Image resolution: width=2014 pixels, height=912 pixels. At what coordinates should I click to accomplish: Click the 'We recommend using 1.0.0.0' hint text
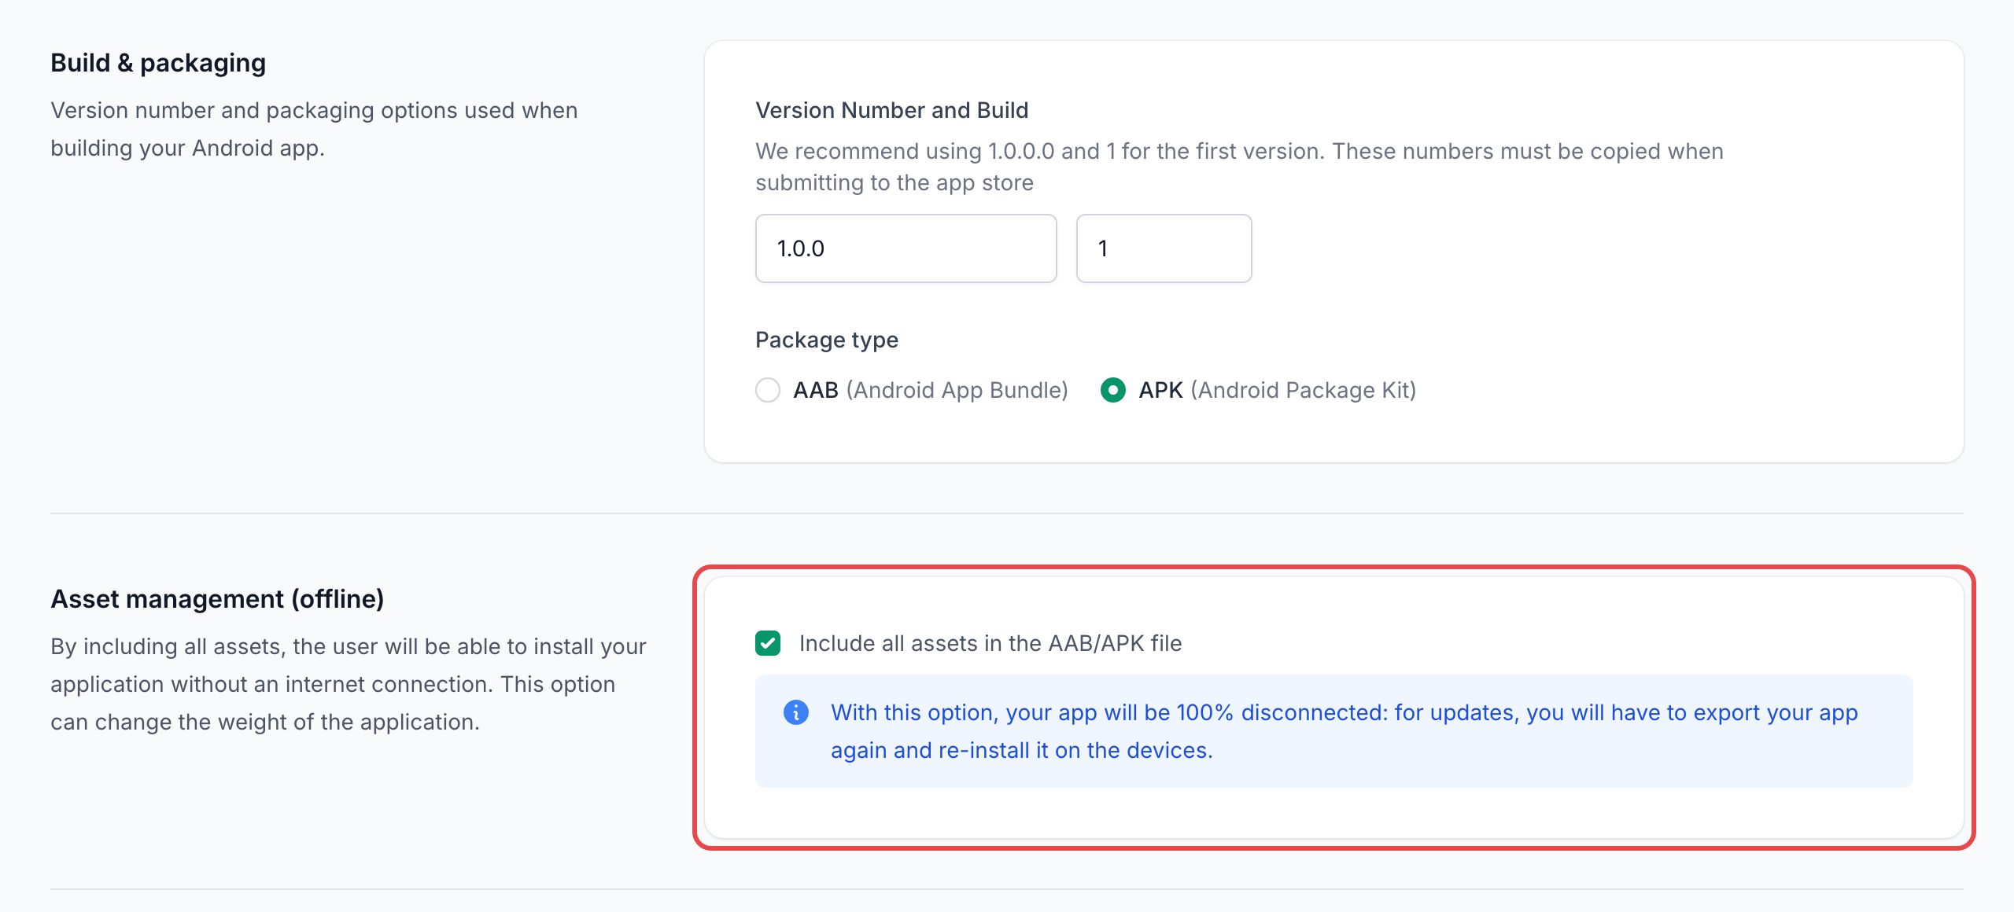click(x=1239, y=167)
